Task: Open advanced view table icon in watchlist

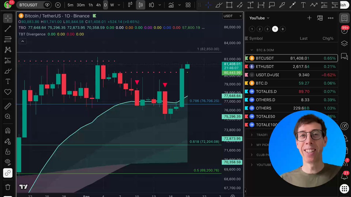Action: (x=320, y=18)
